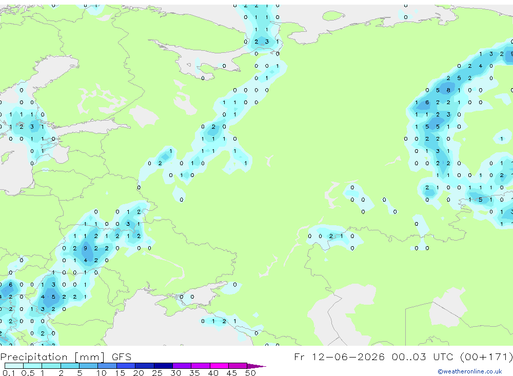
Task: Click the '50' legend scale label
Action: click(250, 373)
